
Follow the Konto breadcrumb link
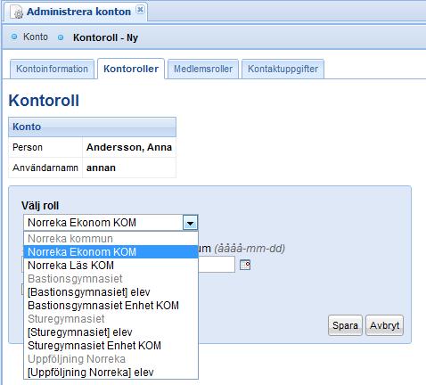tap(36, 37)
